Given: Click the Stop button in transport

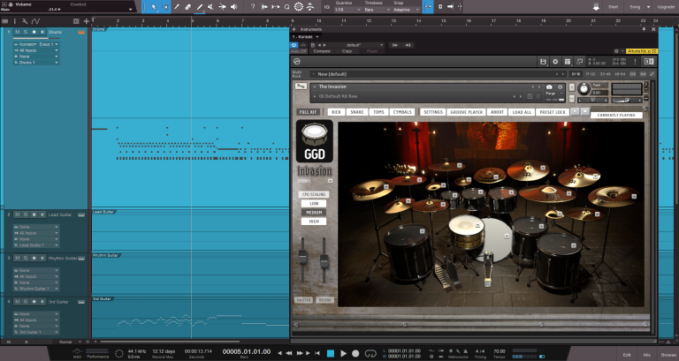Looking at the screenshot, I should tap(330, 353).
